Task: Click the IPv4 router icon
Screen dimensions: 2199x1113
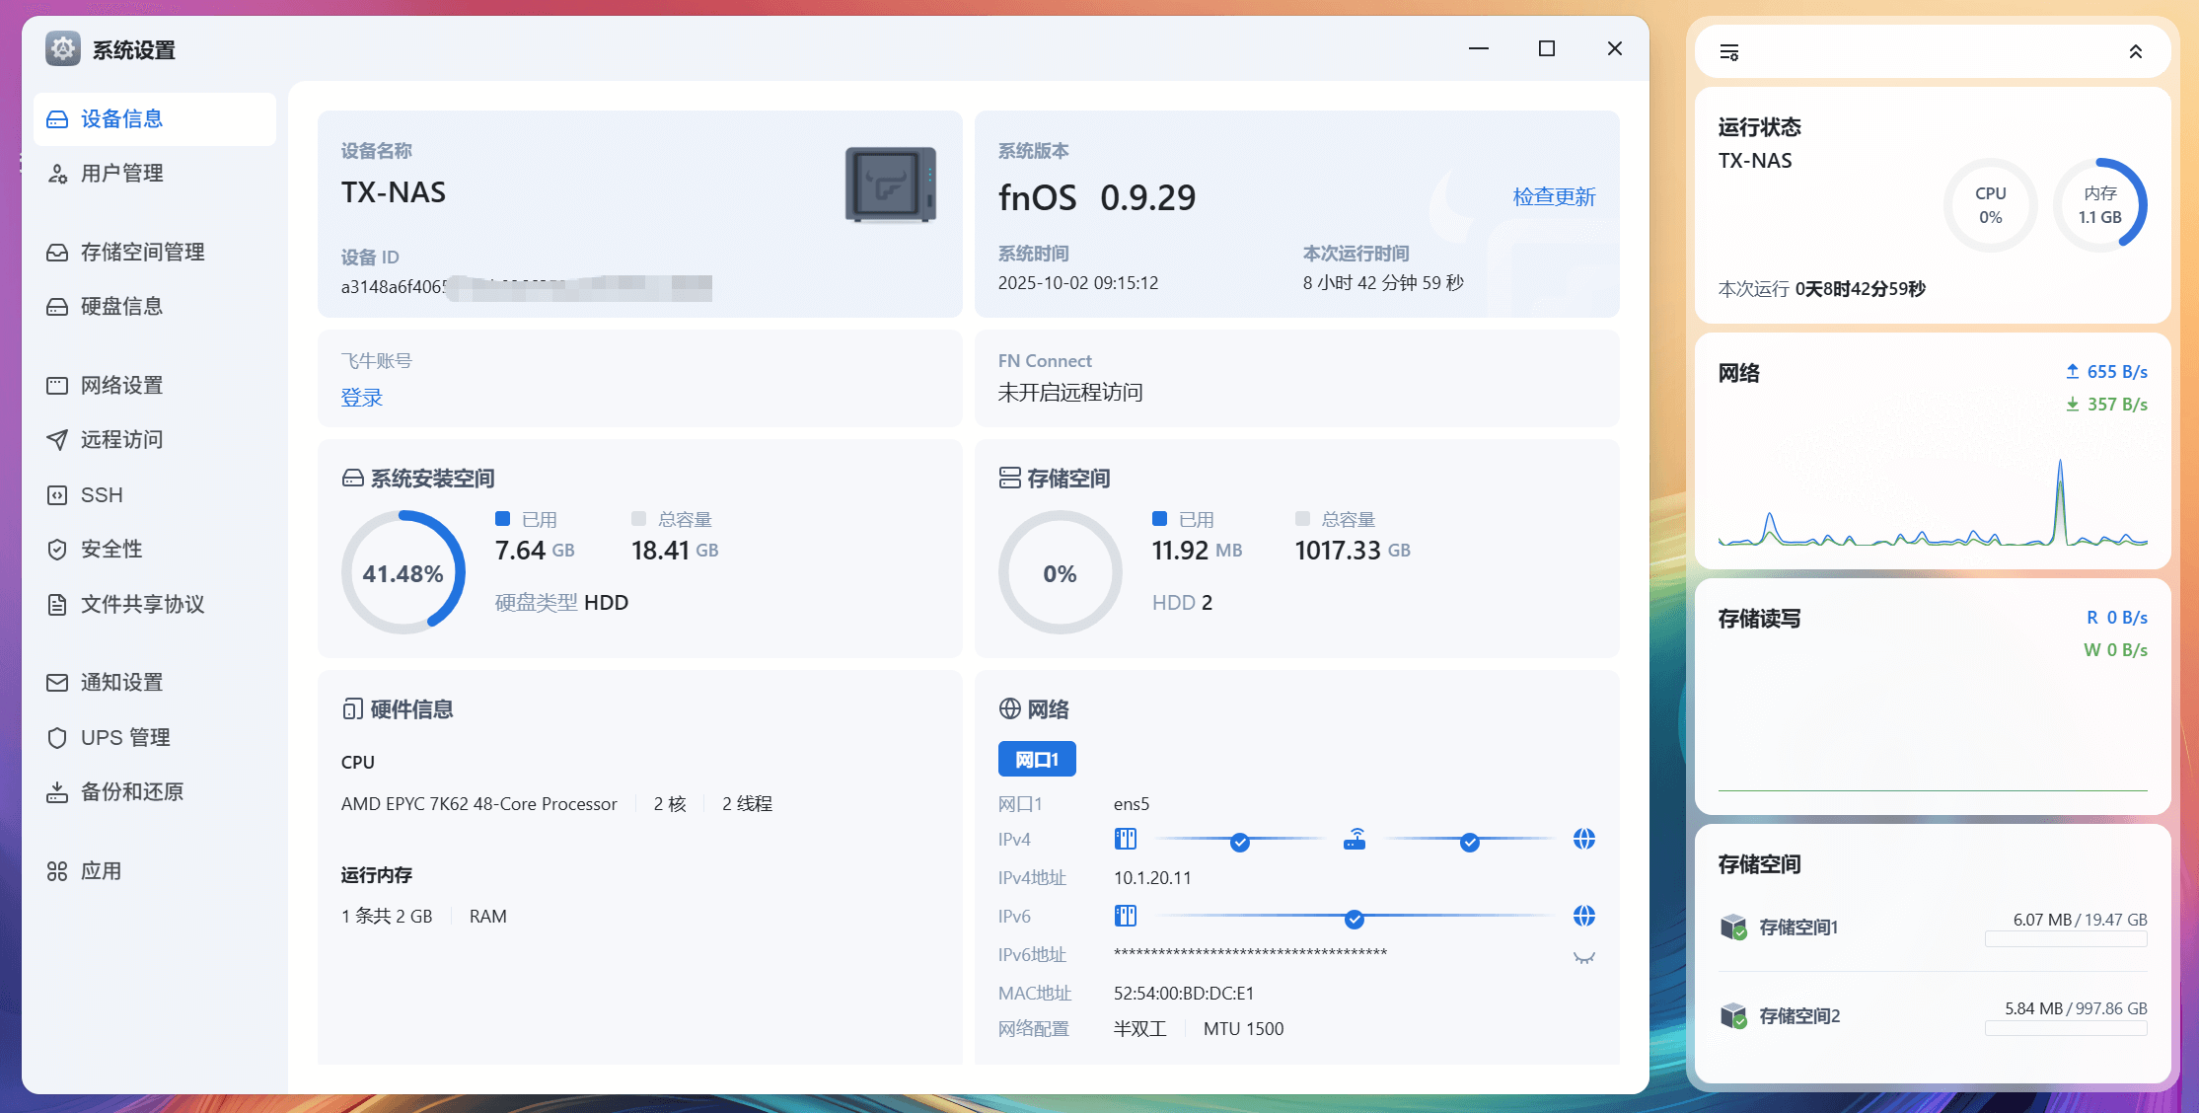Action: pos(1355,840)
